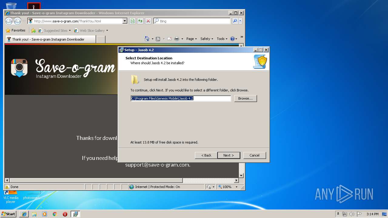Screen dimensions: 388x218
Task: Click the Forward arrow in Internet Explorer
Action: (x=17, y=21)
